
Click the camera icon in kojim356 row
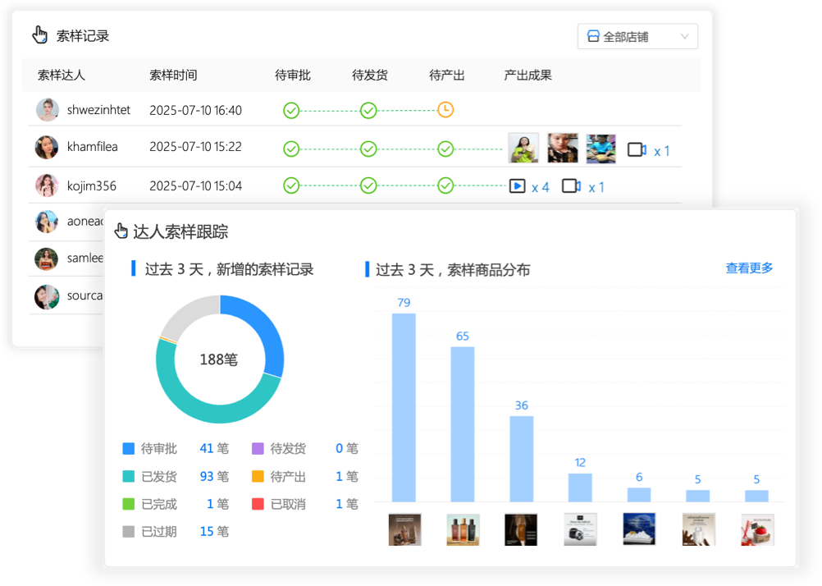click(x=571, y=186)
